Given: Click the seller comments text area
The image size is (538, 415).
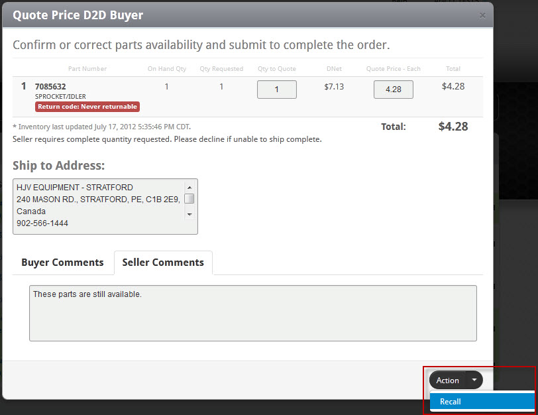Looking at the screenshot, I should pos(253,313).
